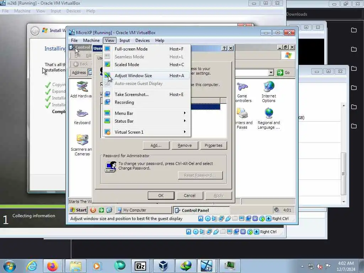The width and height of the screenshot is (364, 273).
Task: Click the Windows 7 Start orb
Action: pyautogui.click(x=9, y=266)
